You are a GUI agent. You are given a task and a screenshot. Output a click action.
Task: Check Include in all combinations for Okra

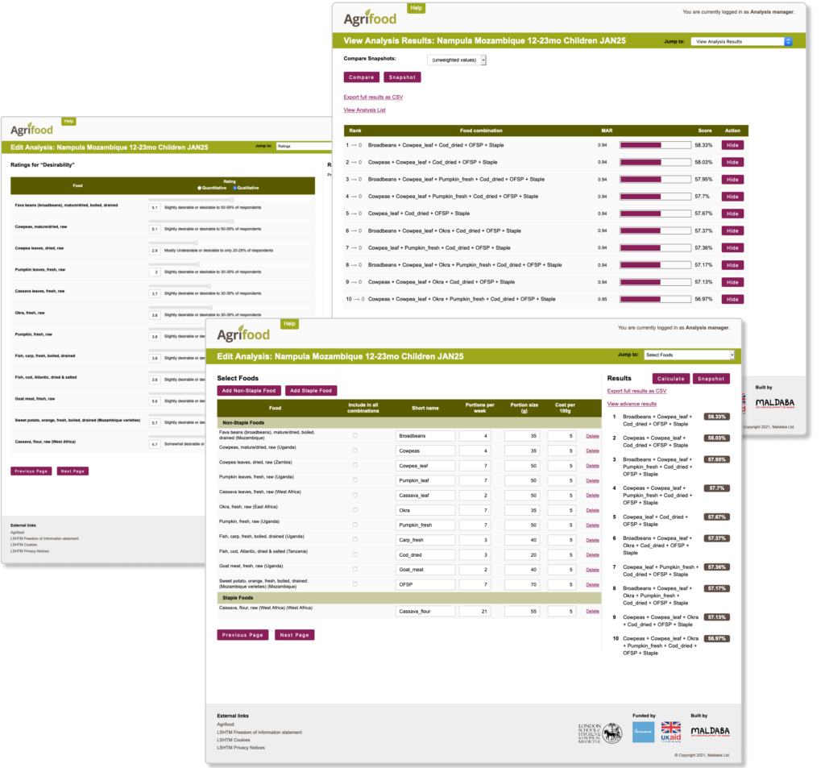pos(355,510)
